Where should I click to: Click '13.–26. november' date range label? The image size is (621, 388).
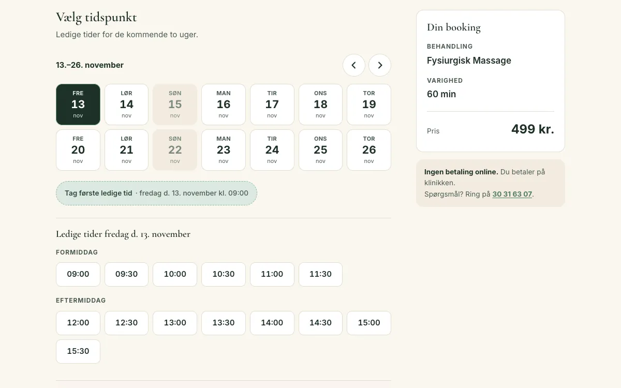(x=90, y=65)
